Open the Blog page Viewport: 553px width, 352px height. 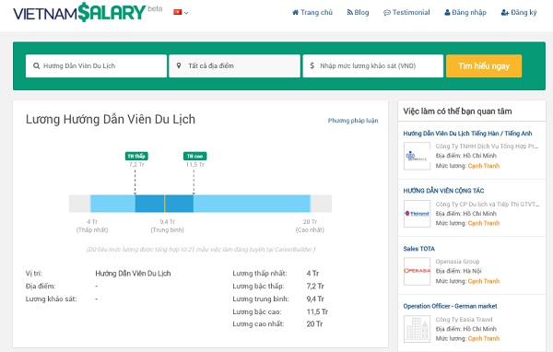(x=358, y=12)
